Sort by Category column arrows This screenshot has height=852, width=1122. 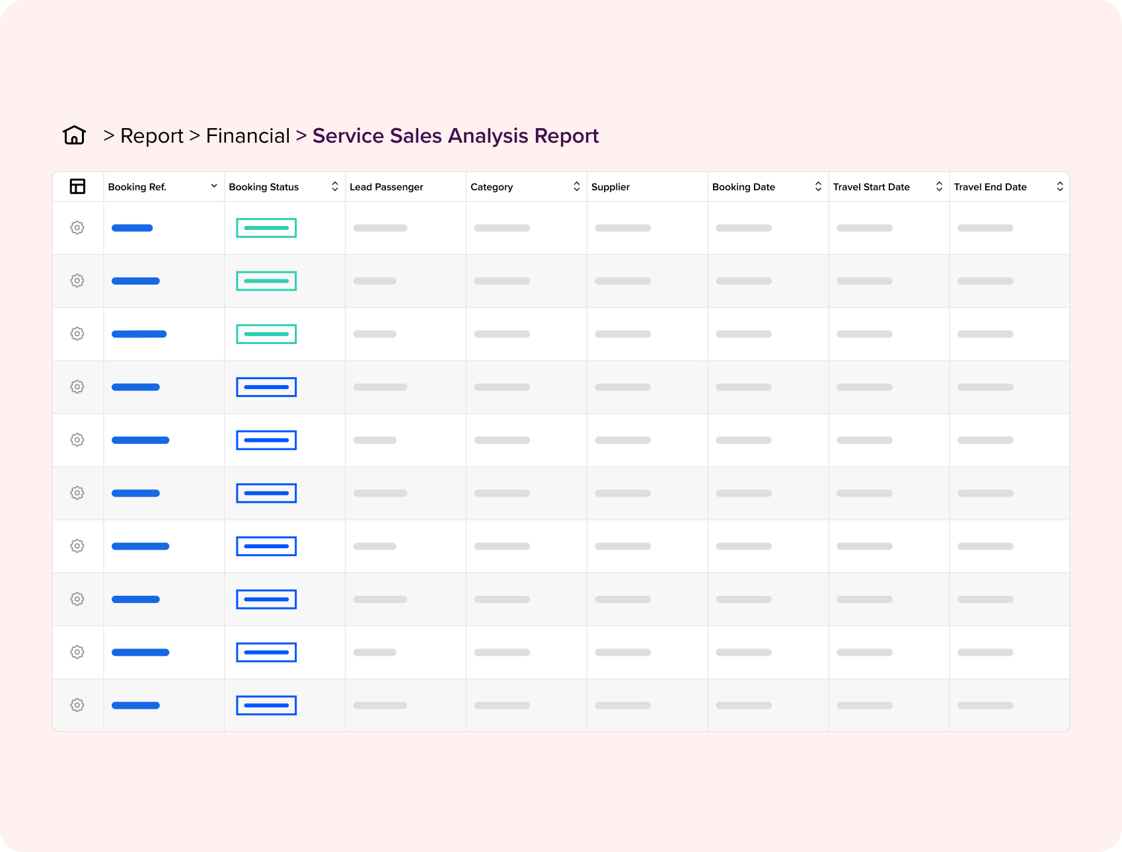(x=577, y=186)
